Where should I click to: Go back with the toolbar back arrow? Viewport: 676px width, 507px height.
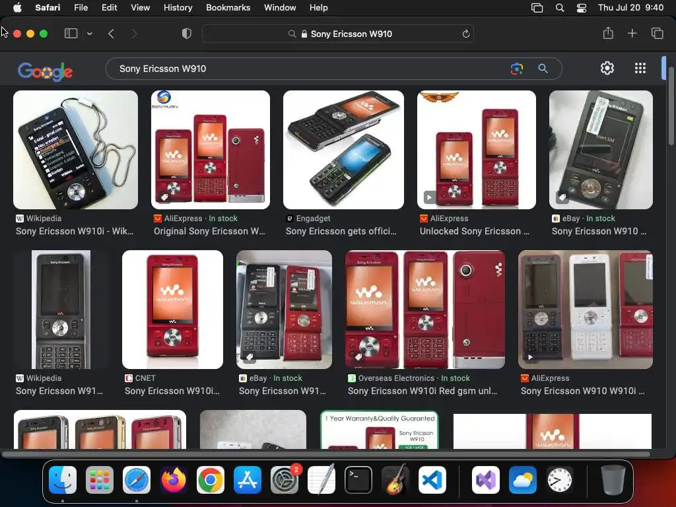point(111,34)
